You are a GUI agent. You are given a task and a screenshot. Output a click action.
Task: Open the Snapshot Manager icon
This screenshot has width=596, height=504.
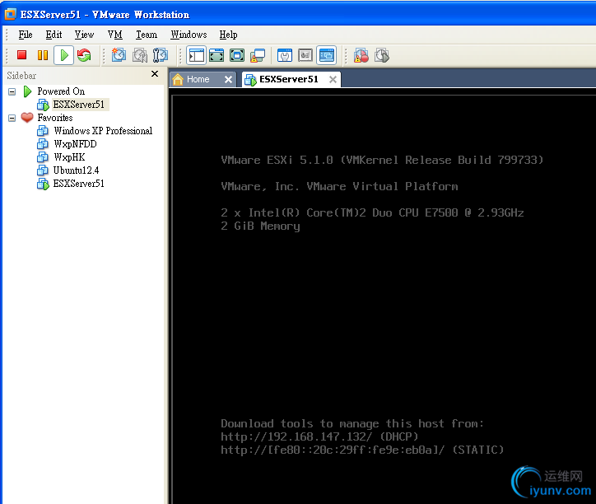click(161, 55)
